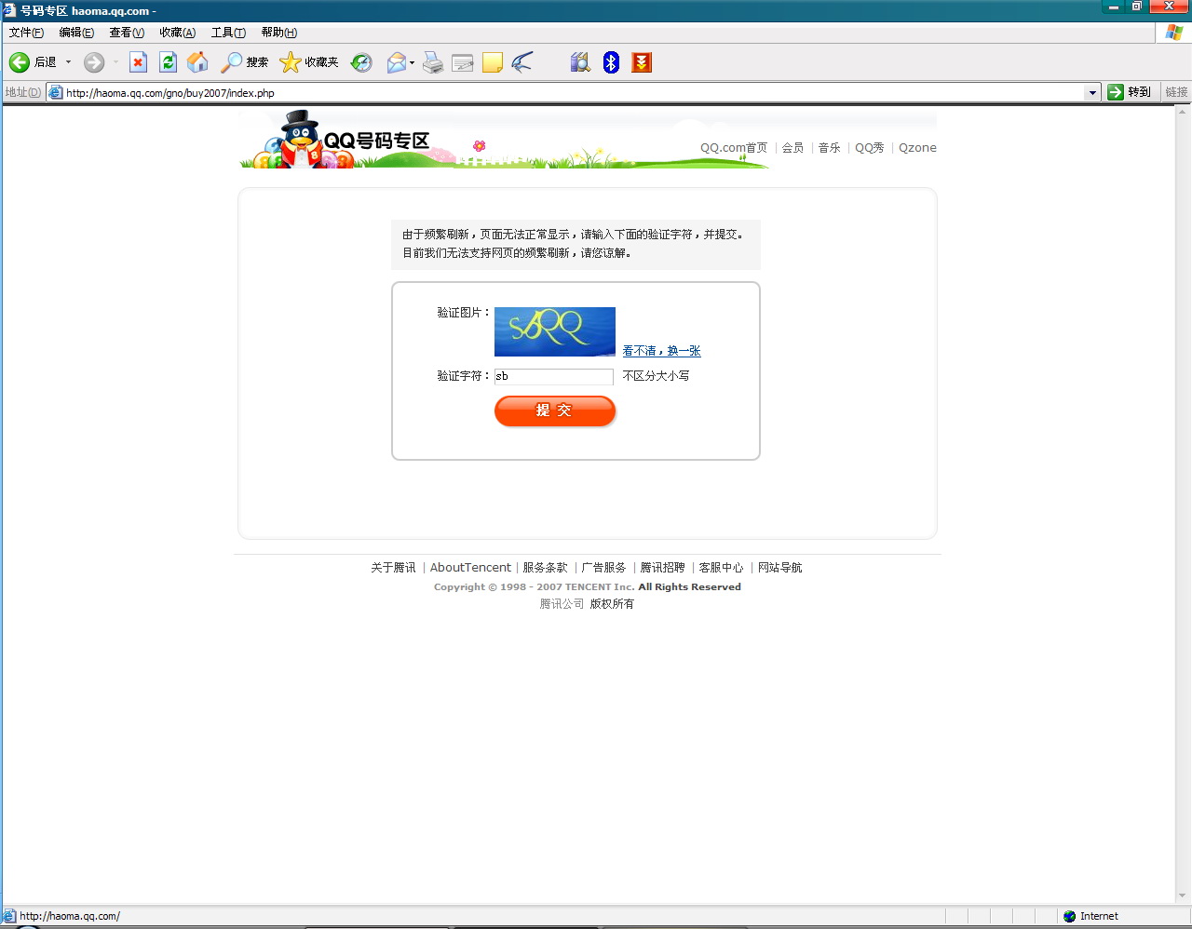Click the captcha verification image
1192x929 pixels.
(555, 331)
